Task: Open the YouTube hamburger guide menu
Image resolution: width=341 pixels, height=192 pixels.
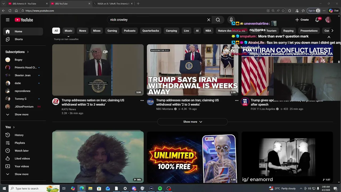Action: pos(8,20)
